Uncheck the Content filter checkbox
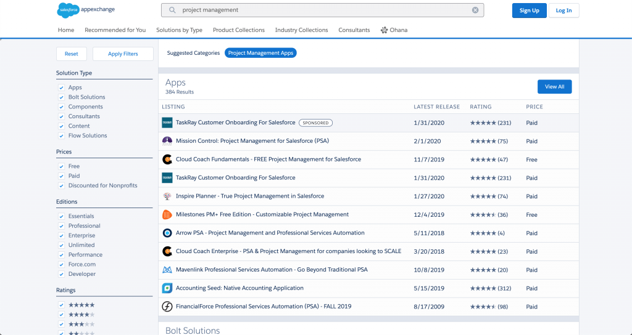 [x=61, y=126]
